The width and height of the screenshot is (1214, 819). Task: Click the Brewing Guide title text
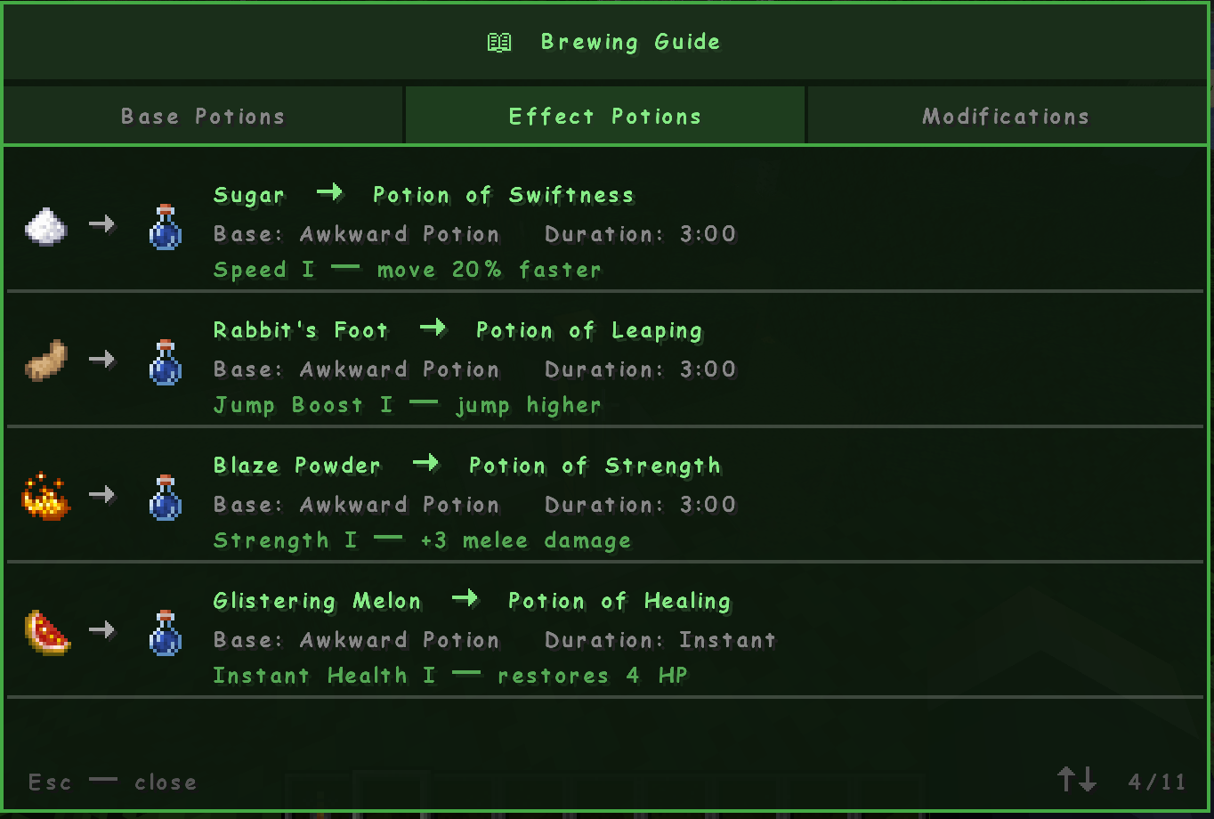pyautogui.click(x=631, y=42)
